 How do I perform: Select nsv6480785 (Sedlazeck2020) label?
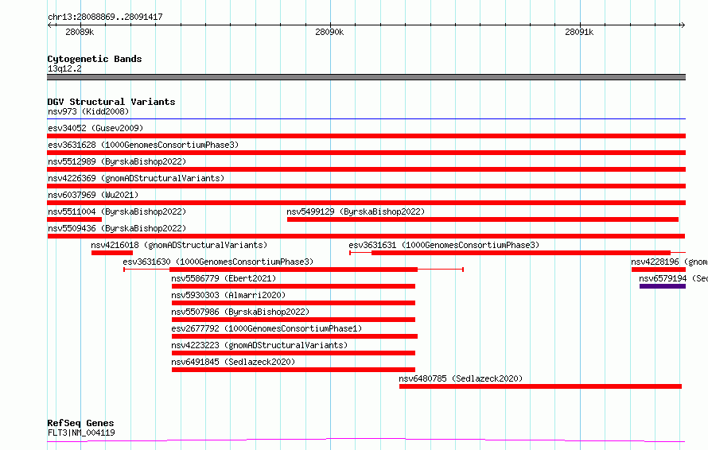click(461, 378)
